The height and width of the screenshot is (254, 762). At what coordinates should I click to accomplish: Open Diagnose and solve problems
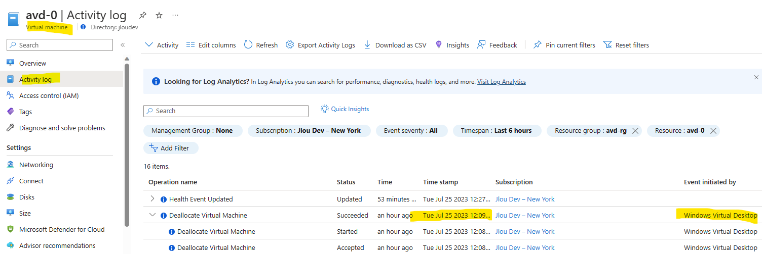[x=61, y=128]
